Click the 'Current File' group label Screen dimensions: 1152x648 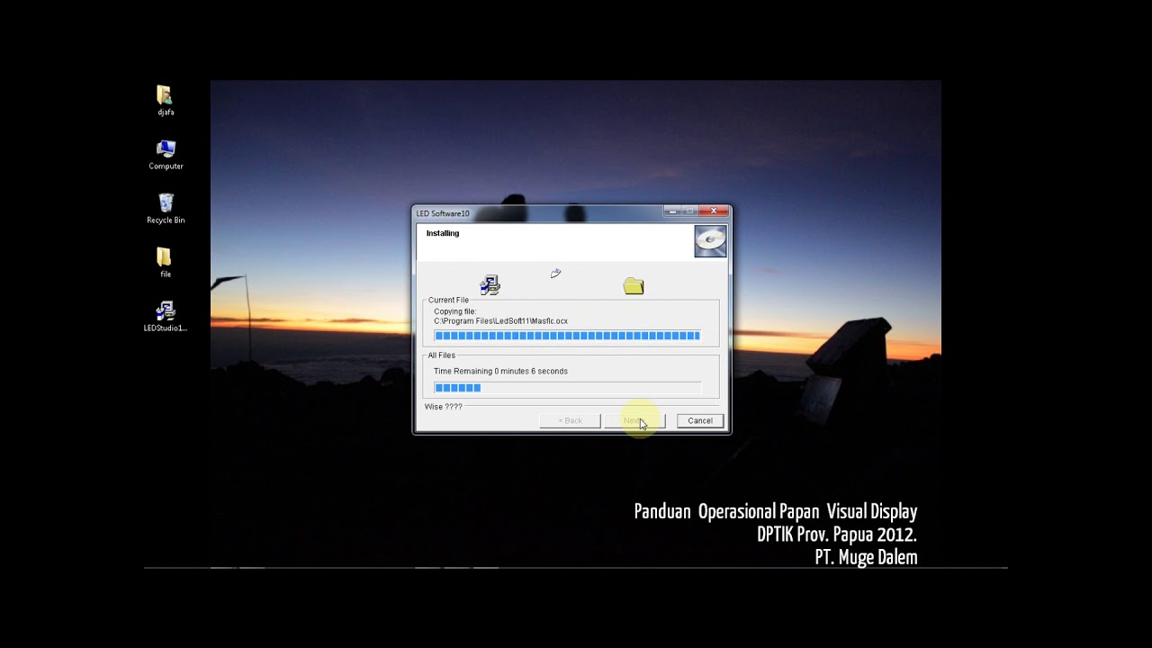click(448, 300)
